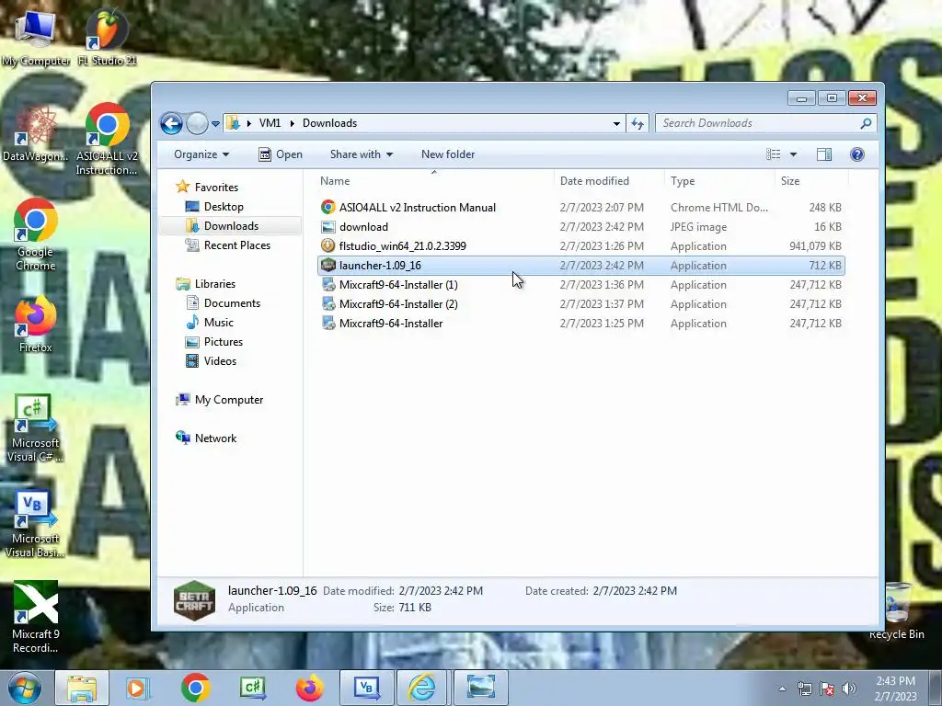
Task: Launch Google Chrome desktop shortcut
Action: [36, 234]
